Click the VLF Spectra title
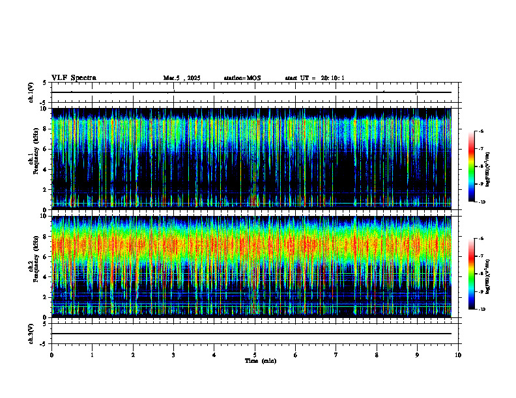 pos(74,78)
